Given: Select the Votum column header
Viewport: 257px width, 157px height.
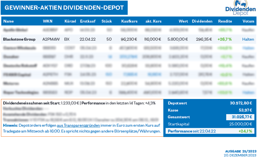Looking at the screenshot, I should click(x=248, y=21).
